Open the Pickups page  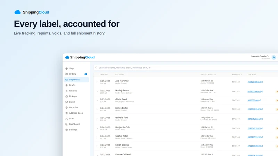point(76,96)
